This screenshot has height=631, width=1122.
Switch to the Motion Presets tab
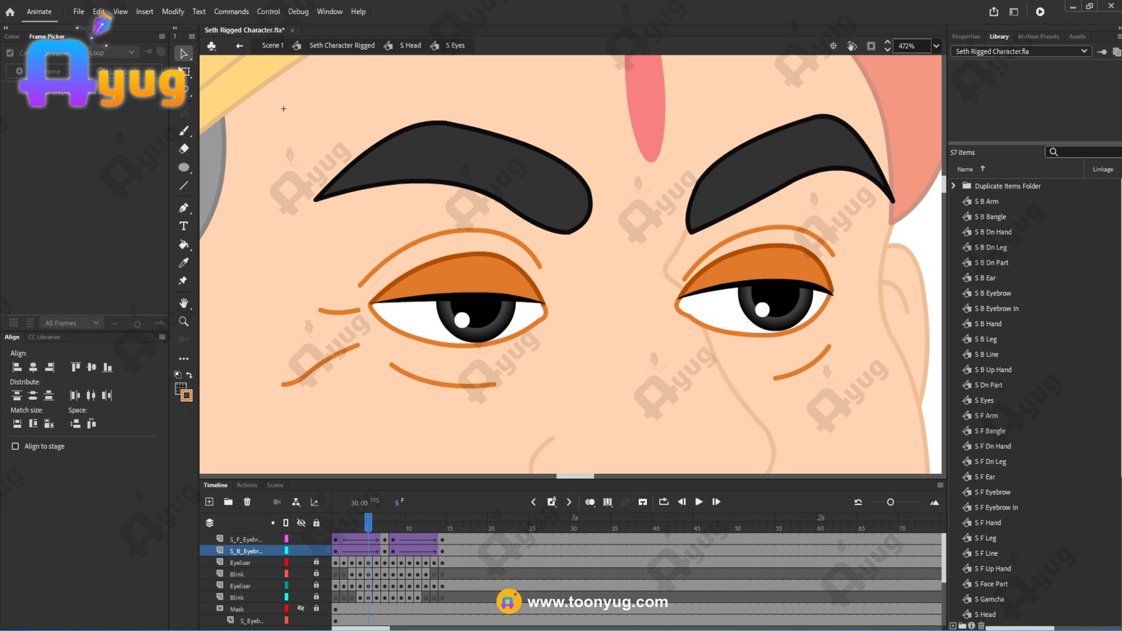1039,36
